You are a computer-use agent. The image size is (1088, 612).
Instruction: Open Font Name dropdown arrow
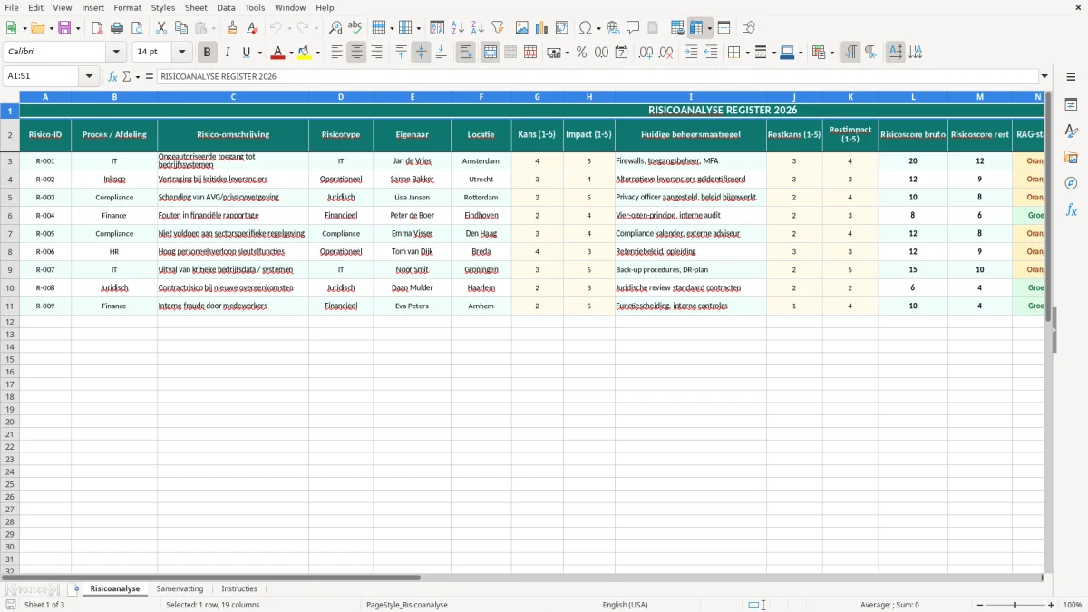116,53
